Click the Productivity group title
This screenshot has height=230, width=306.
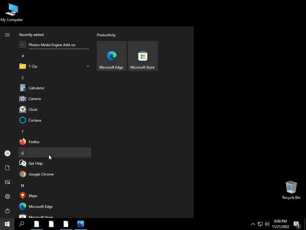106,35
